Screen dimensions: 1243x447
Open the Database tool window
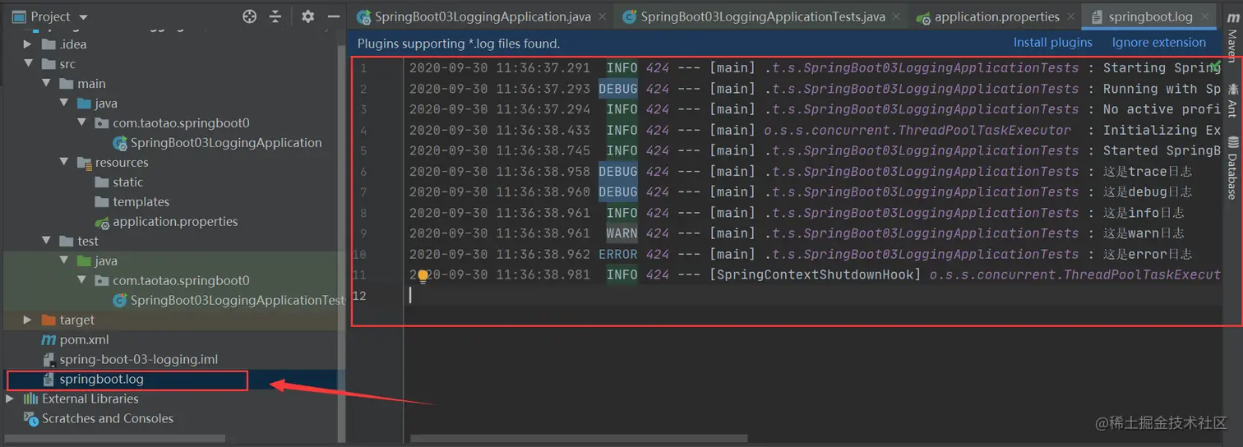click(x=1231, y=168)
